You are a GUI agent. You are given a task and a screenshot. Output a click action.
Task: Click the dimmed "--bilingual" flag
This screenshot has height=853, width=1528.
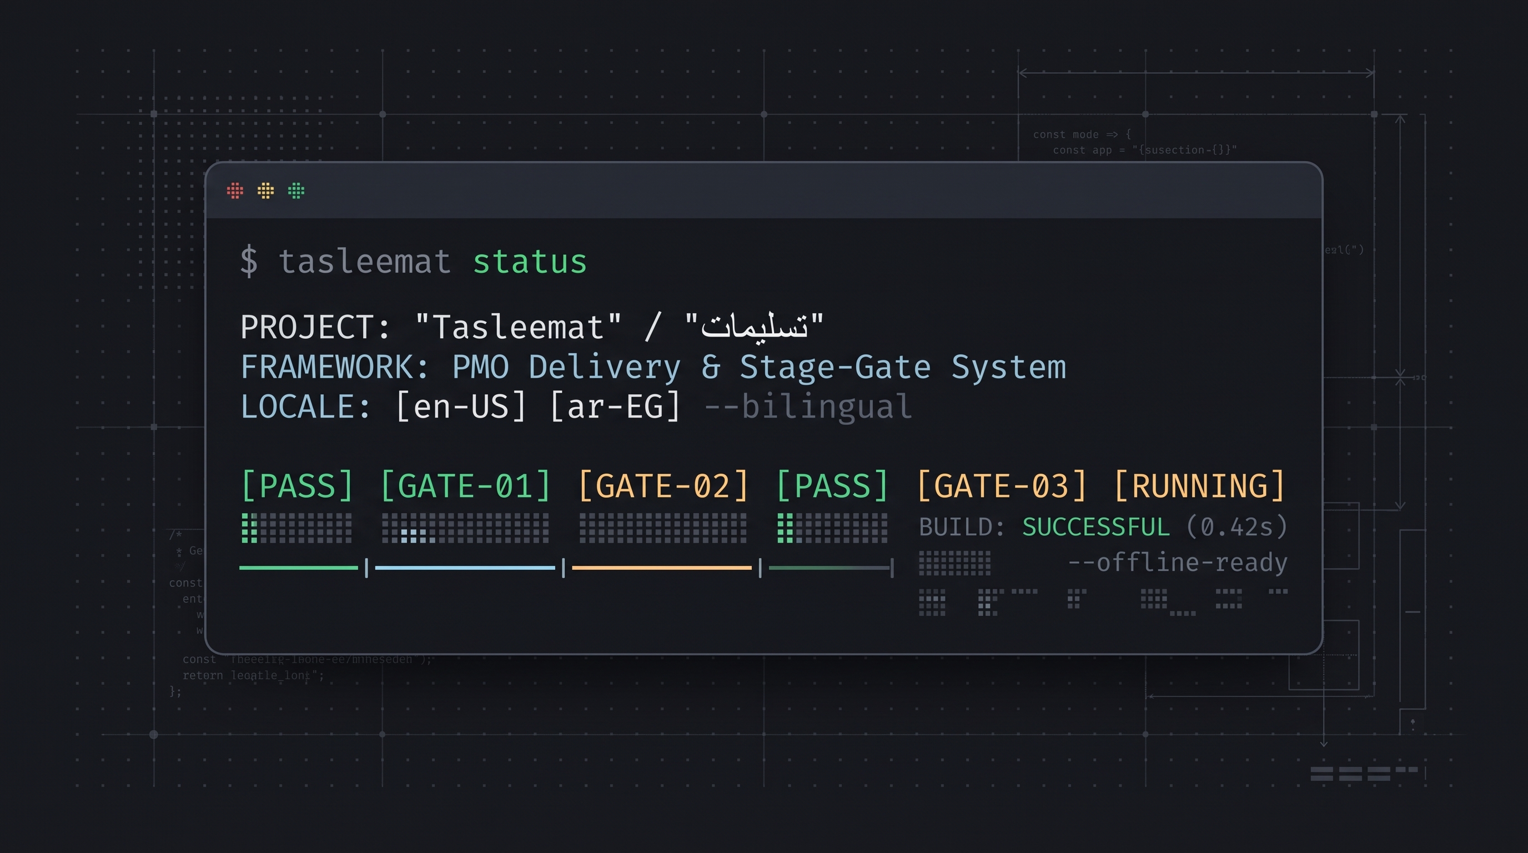tap(808, 407)
